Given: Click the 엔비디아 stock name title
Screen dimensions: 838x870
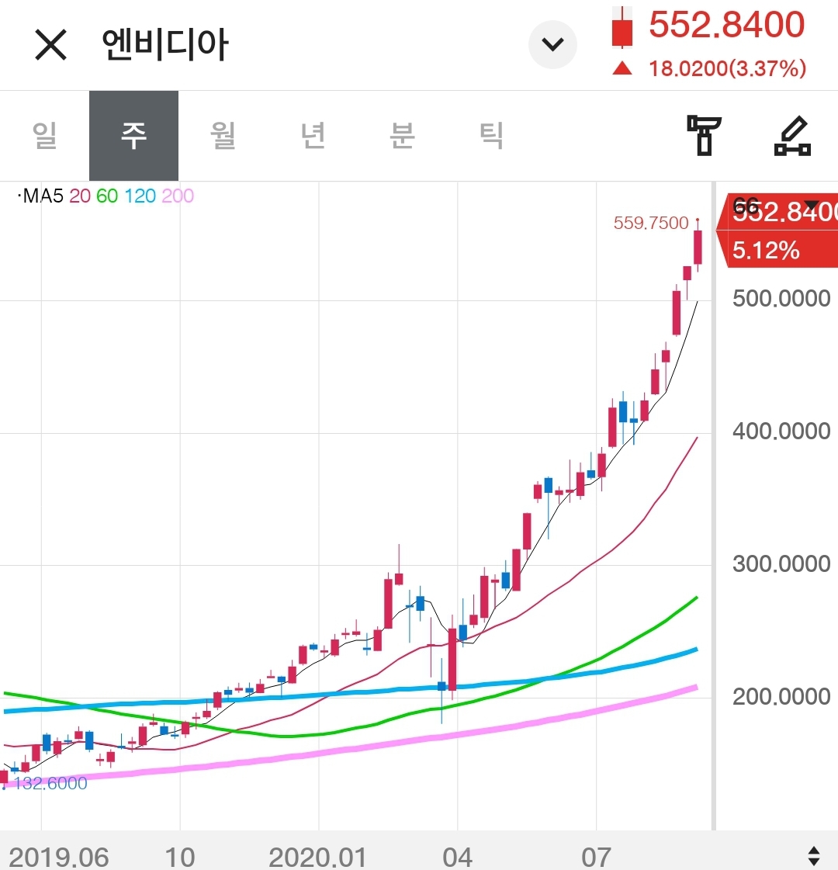Looking at the screenshot, I should [x=164, y=44].
